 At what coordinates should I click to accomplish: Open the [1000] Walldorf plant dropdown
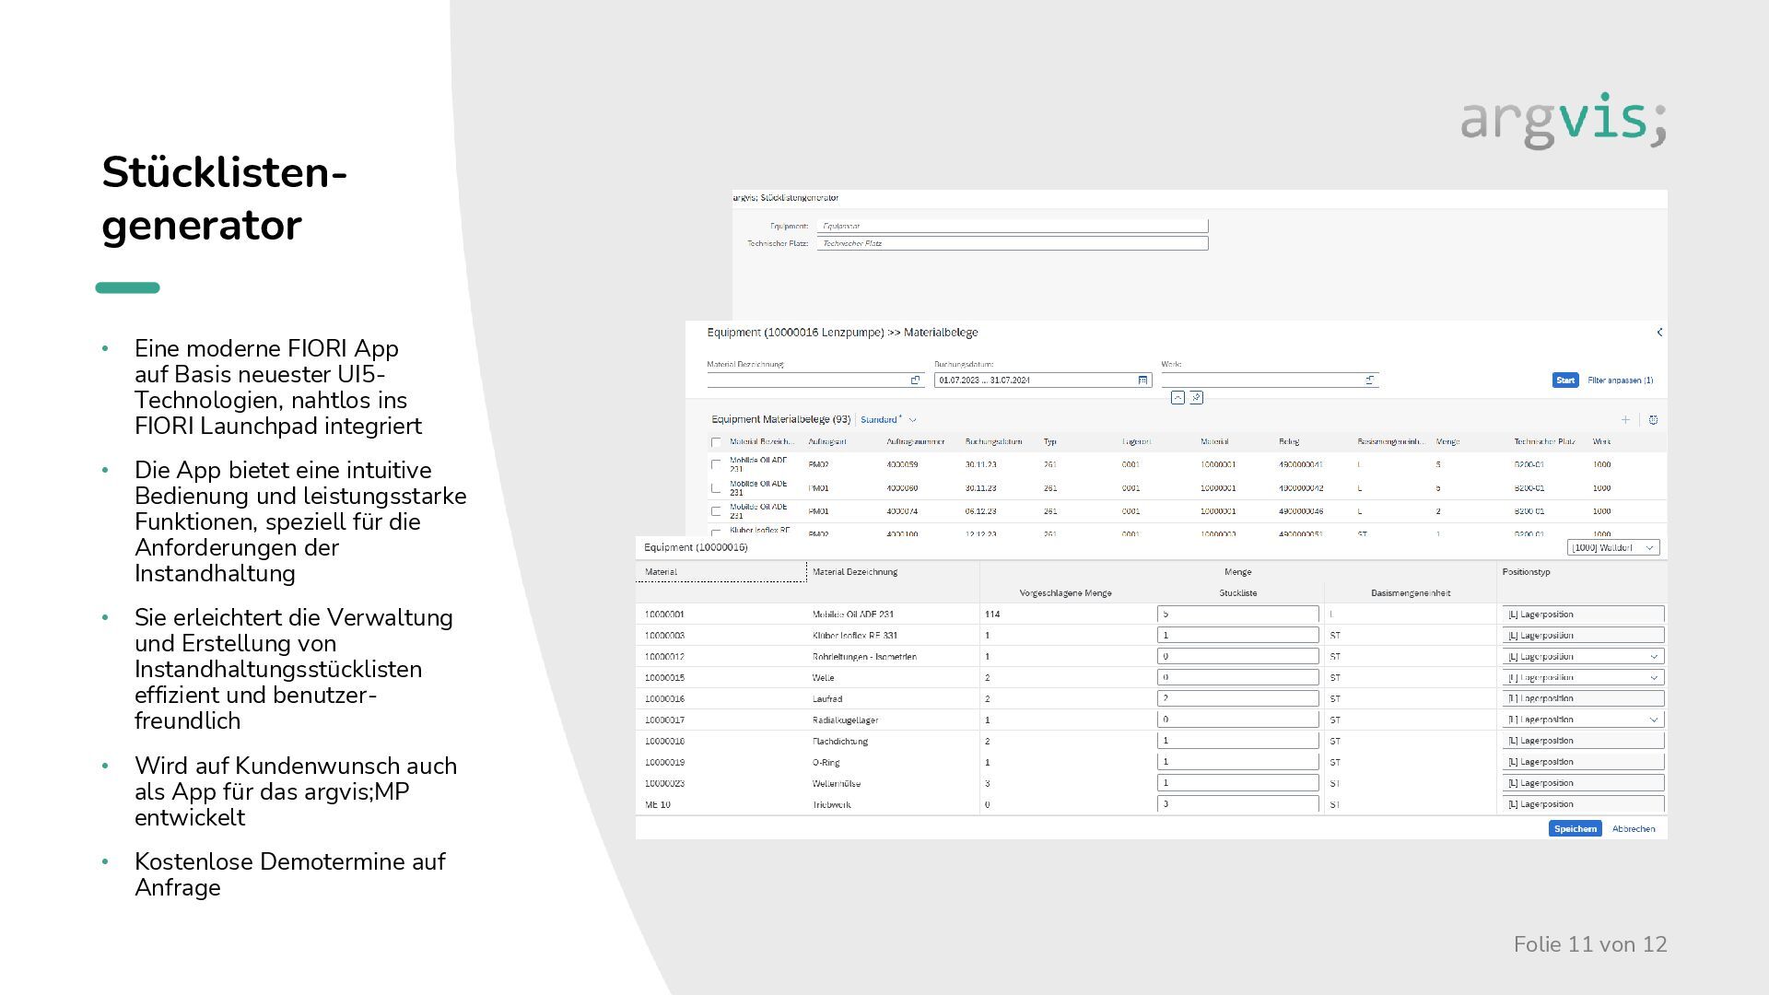click(1613, 547)
